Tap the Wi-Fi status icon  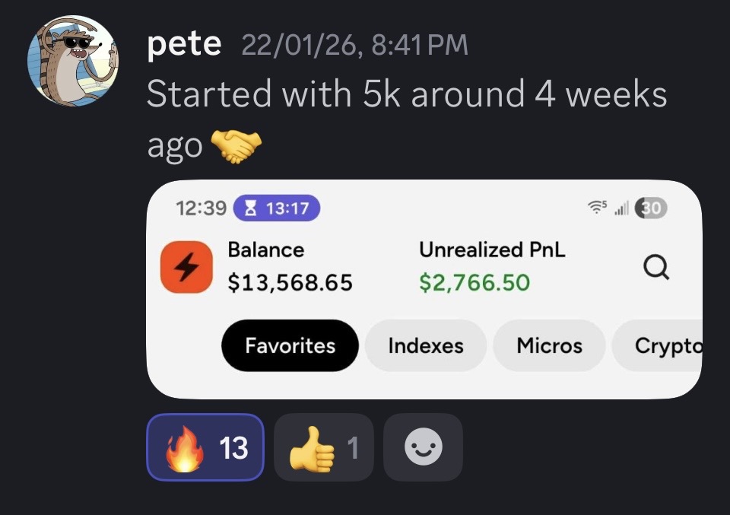click(595, 208)
